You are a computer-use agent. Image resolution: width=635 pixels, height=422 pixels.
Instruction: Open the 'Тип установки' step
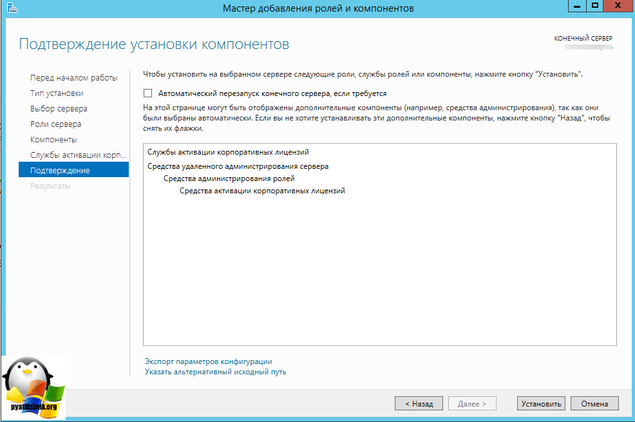(57, 93)
